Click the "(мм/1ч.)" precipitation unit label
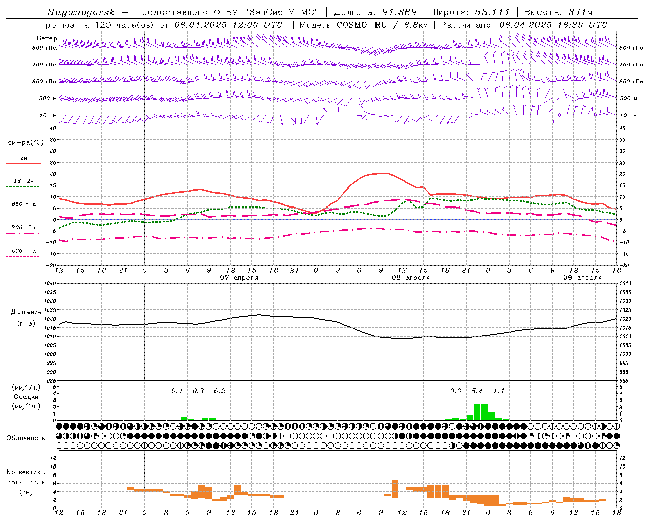This screenshot has height=517, width=646. point(26,406)
